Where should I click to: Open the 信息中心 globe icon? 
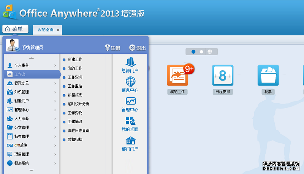131,81
